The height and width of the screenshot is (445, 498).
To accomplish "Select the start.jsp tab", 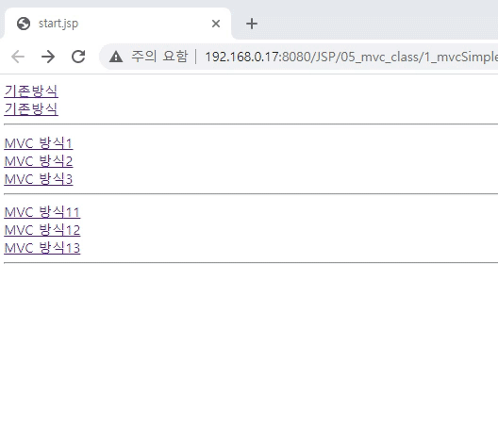I will [x=118, y=24].
